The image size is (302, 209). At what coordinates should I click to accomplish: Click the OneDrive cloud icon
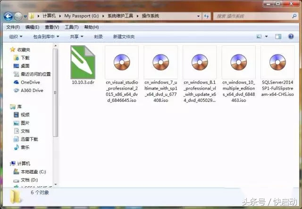coord(16,82)
